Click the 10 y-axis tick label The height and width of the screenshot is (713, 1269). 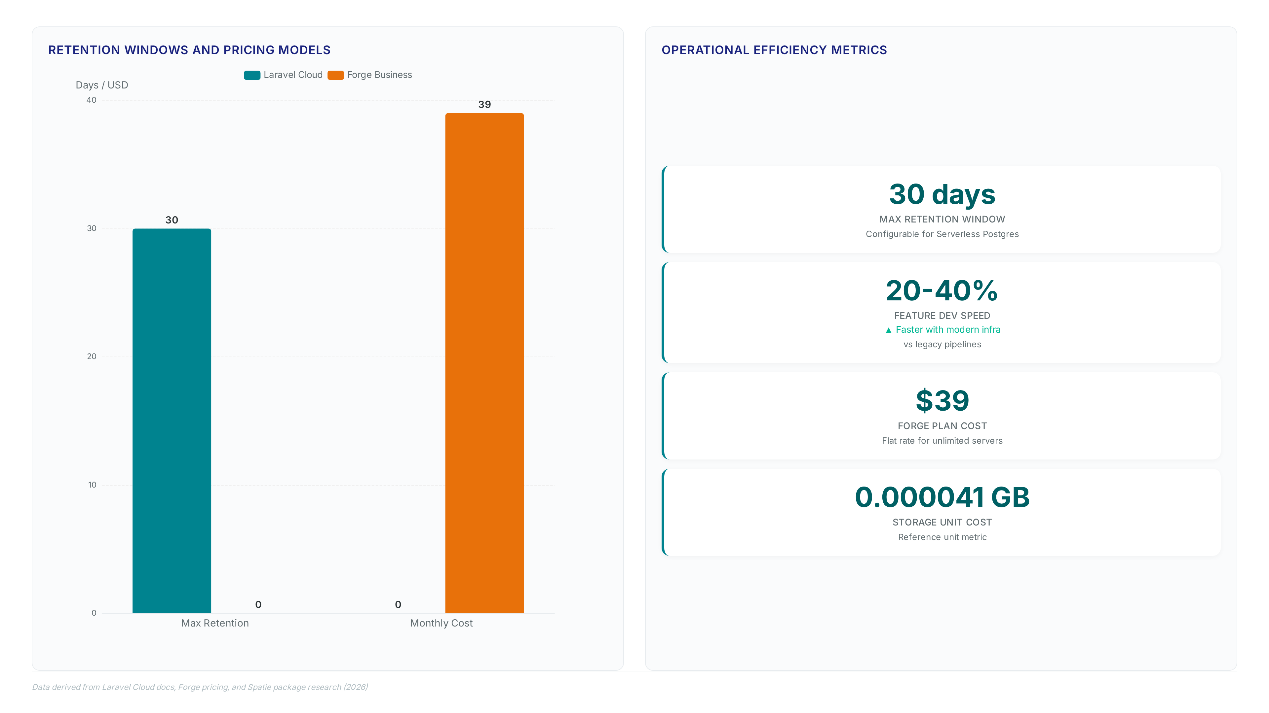[x=92, y=485]
